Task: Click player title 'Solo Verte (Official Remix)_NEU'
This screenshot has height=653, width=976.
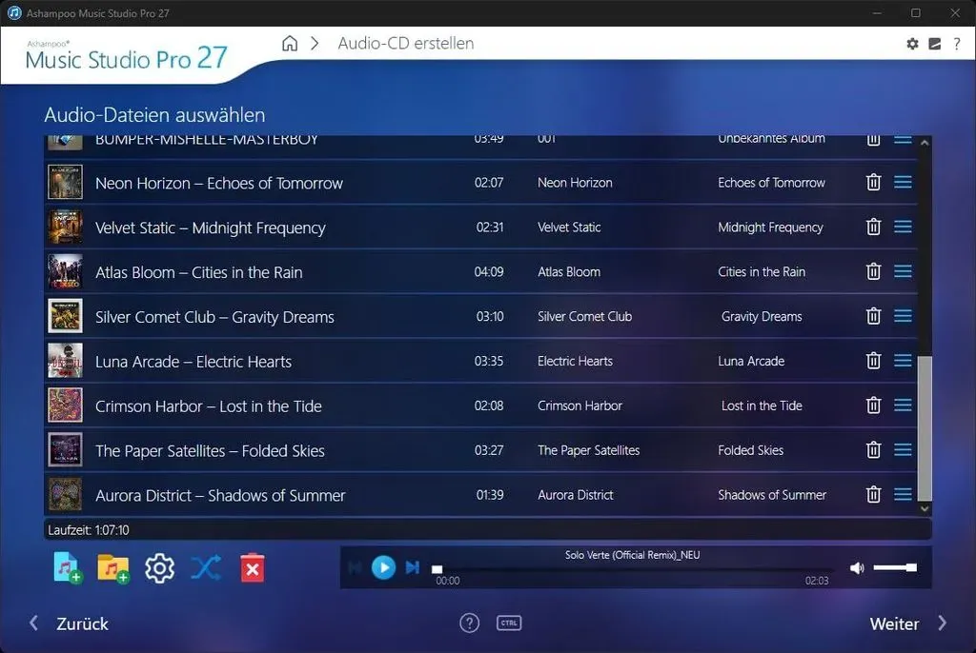Action: coord(633,555)
